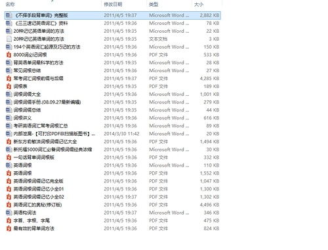Click the PDF icon of 英语词汇的奥秘(修订版)
The width and height of the screenshot is (328, 250).
click(9, 205)
